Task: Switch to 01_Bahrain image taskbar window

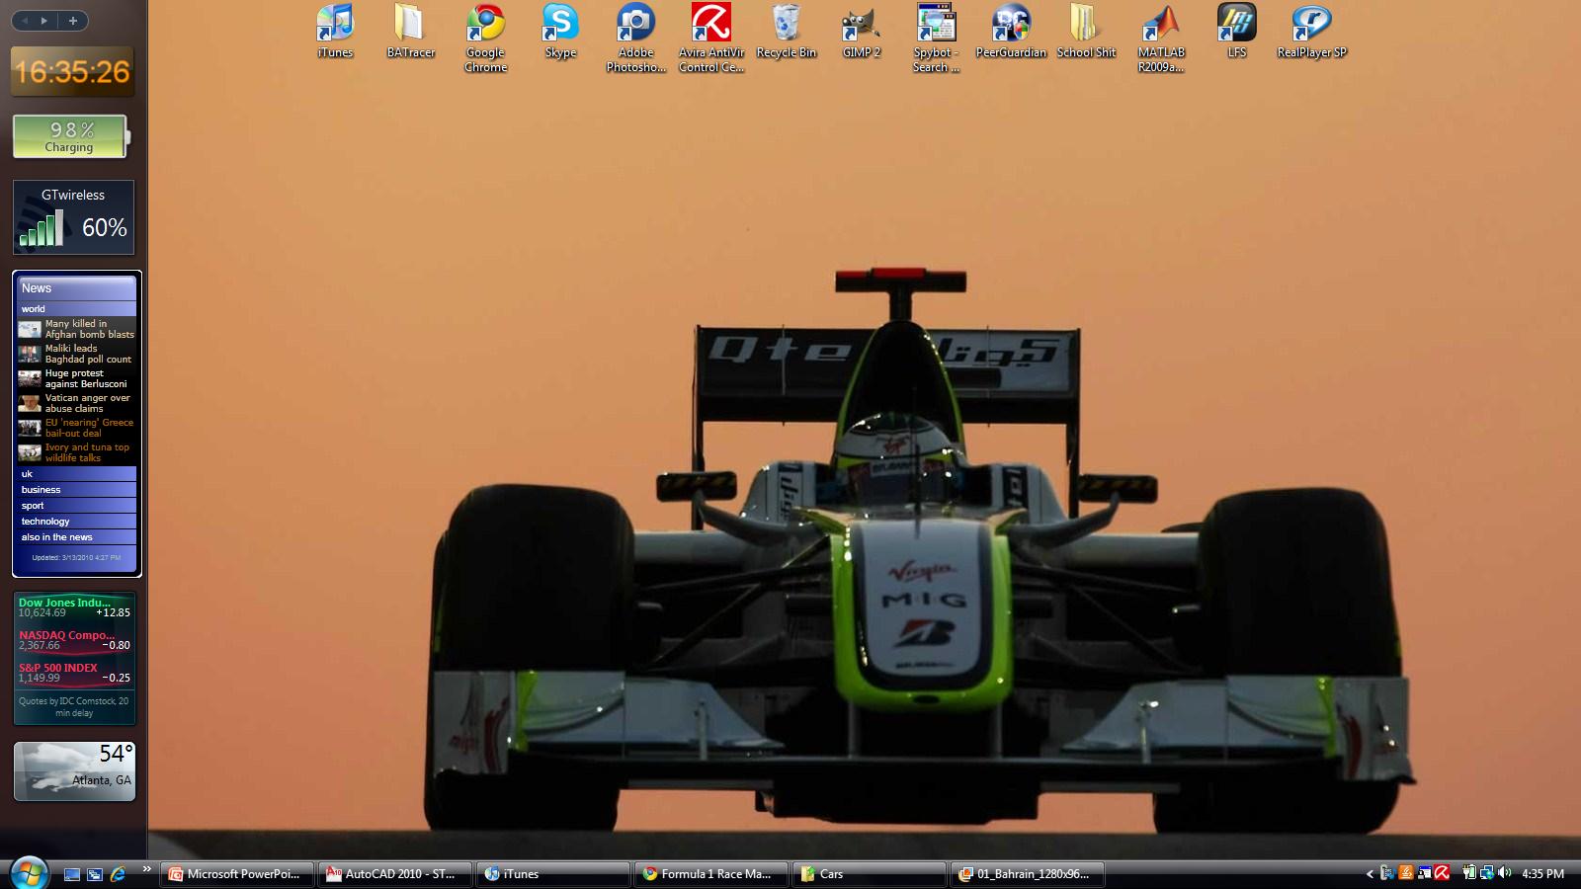Action: point(1028,874)
